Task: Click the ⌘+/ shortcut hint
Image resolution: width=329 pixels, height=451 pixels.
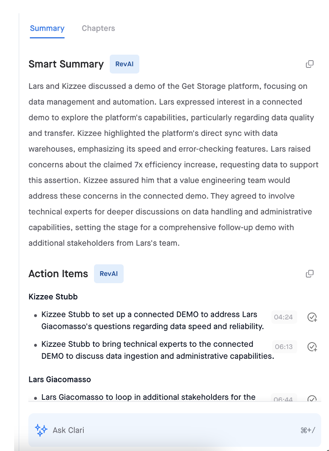Action: pos(308,430)
